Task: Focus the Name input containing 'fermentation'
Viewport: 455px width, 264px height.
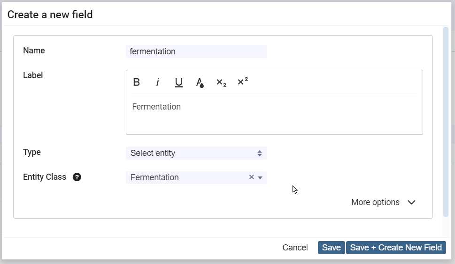Action: point(196,51)
